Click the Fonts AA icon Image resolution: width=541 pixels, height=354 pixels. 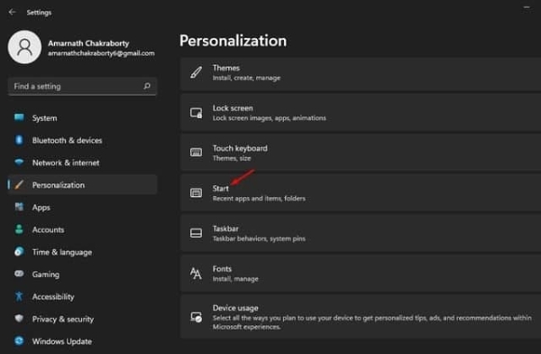[196, 273]
